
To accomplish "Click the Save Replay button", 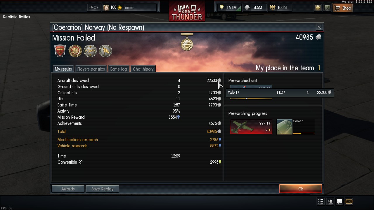I will tap(102, 189).
